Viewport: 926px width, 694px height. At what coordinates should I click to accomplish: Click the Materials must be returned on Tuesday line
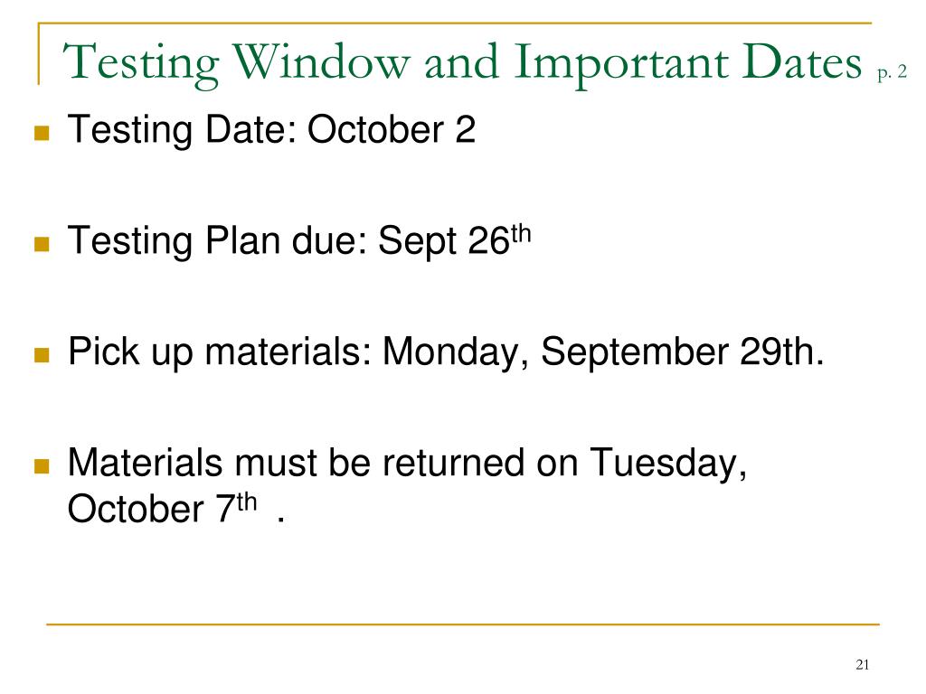point(407,464)
